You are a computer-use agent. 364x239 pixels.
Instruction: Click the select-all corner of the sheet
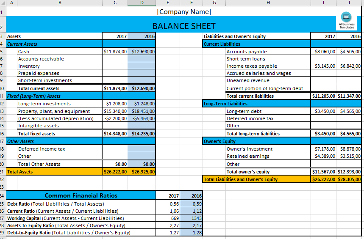pos(3,3)
